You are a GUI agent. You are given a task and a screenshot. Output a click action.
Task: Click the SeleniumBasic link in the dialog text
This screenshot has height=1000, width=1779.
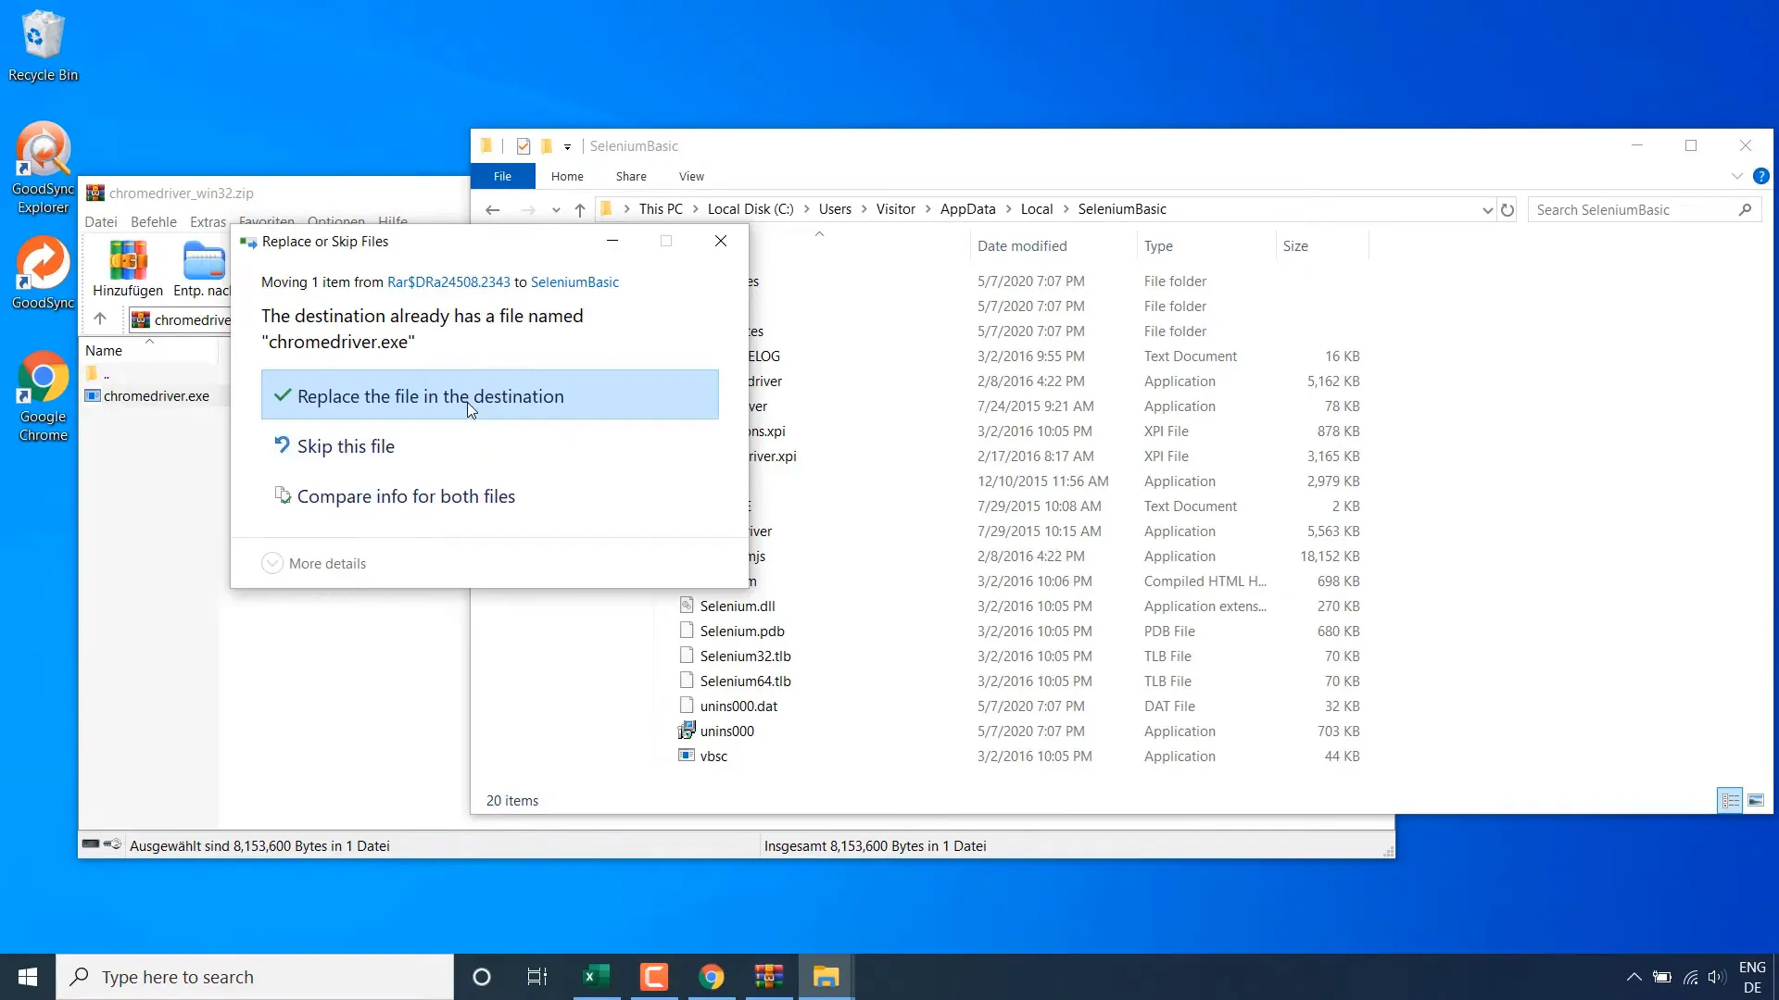[x=575, y=282]
